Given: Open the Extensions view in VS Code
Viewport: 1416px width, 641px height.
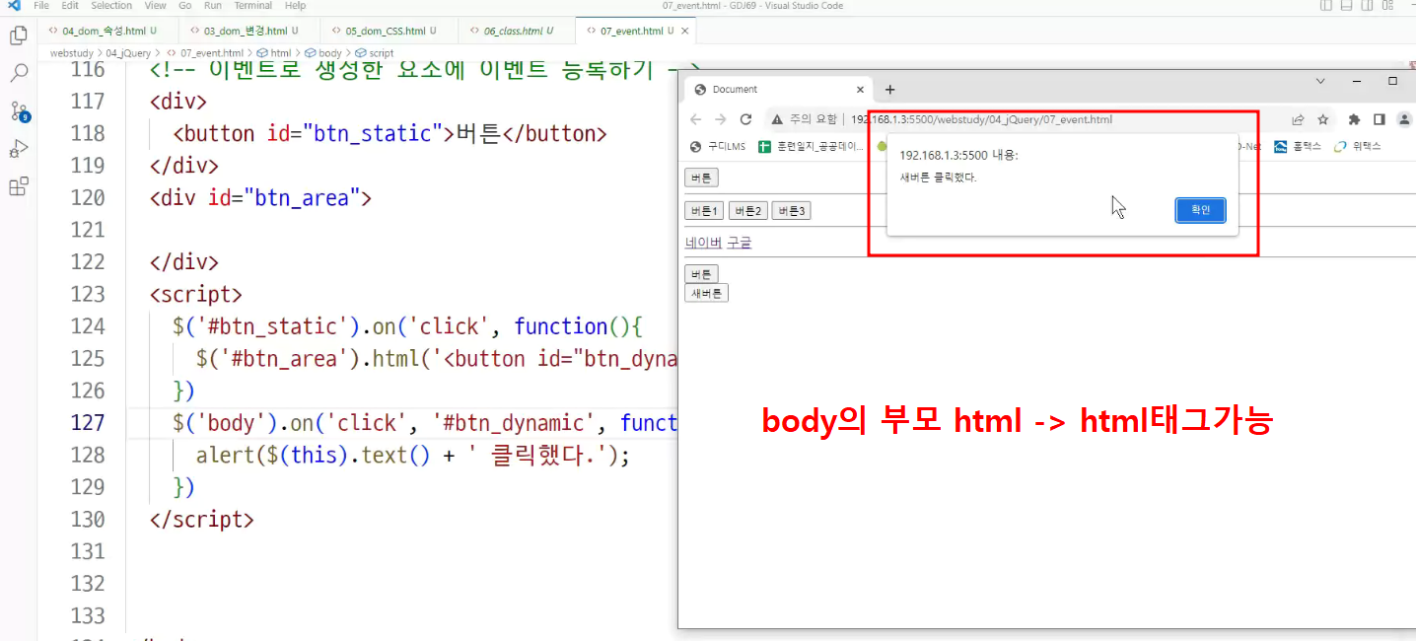Looking at the screenshot, I should tap(18, 186).
